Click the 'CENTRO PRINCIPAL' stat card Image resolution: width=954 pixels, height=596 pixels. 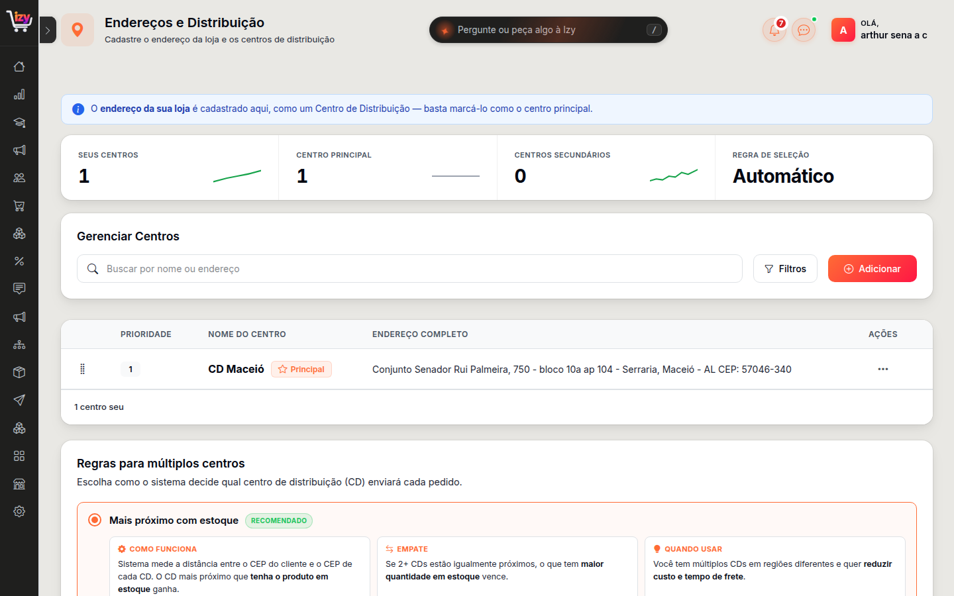point(388,168)
